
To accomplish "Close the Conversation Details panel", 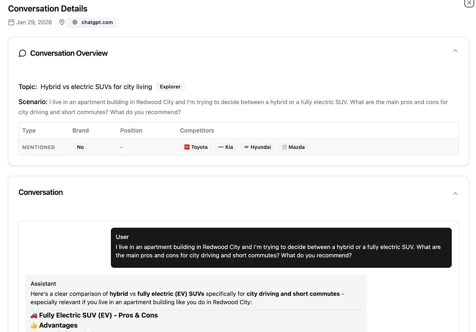I will (x=469, y=3).
